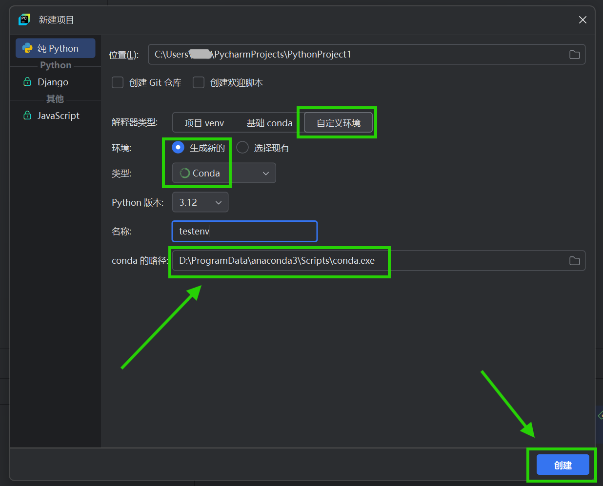Enable the 创建 Git 仓库 checkbox
This screenshot has height=486, width=603.
pyautogui.click(x=118, y=82)
